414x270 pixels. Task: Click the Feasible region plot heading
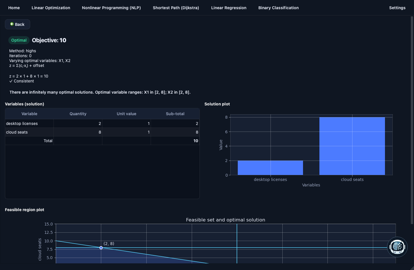24,210
